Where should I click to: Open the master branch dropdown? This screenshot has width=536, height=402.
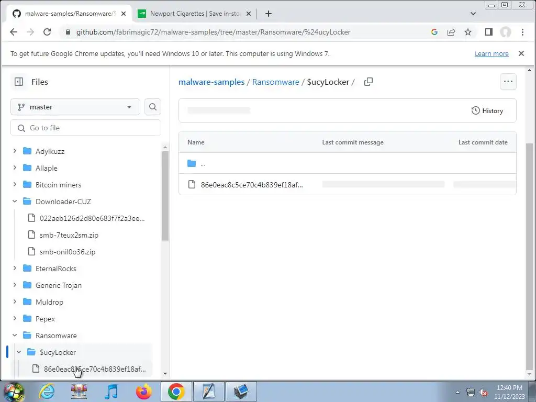pos(75,107)
